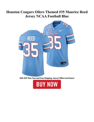
Task: Click the back-view jersey product image
Action: [34, 53]
